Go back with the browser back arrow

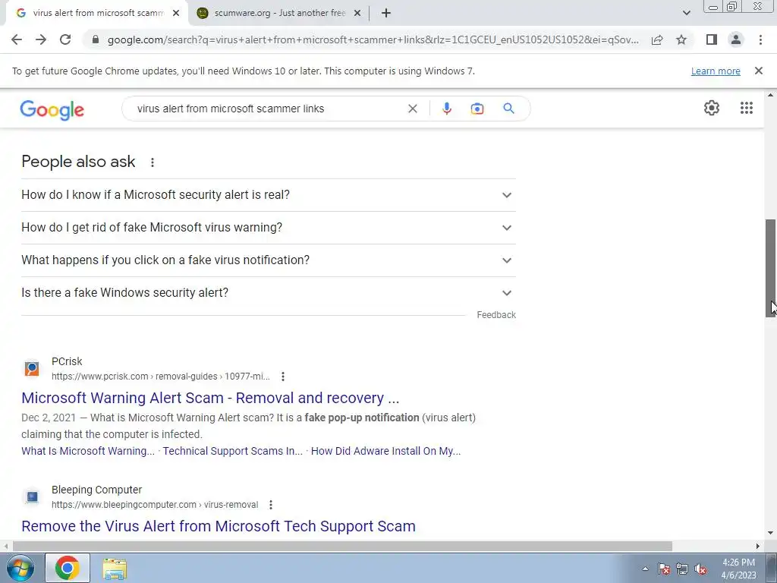point(17,39)
